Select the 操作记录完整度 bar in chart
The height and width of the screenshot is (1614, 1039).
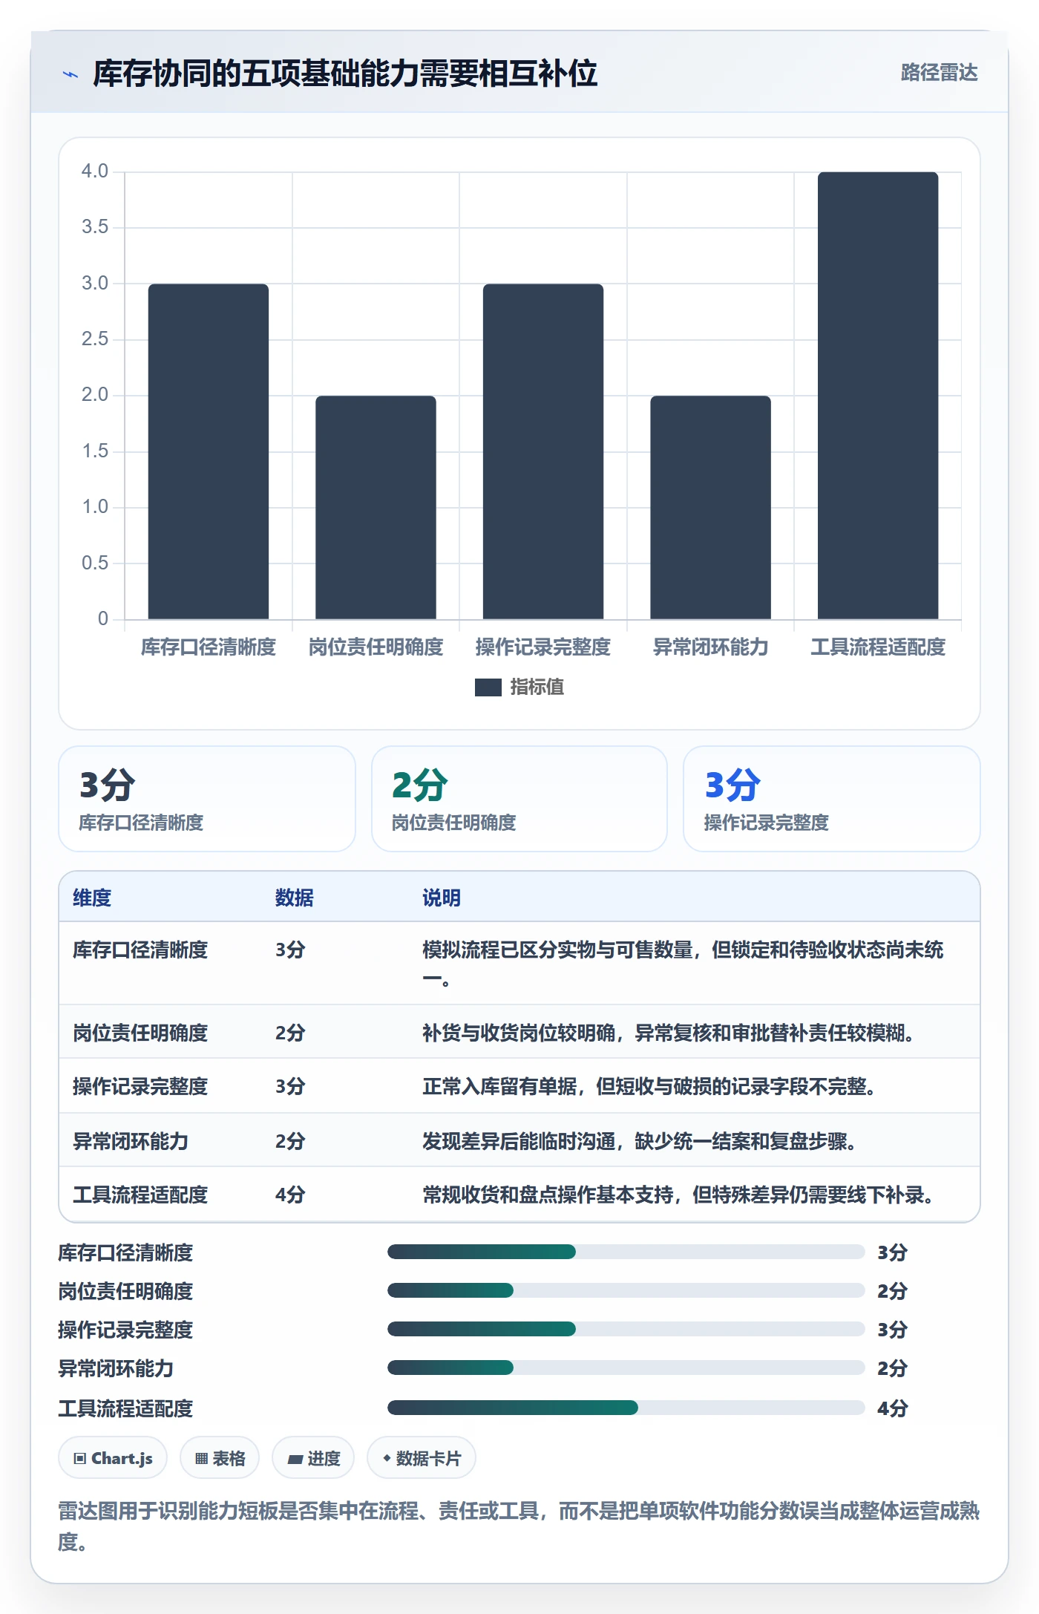point(543,451)
